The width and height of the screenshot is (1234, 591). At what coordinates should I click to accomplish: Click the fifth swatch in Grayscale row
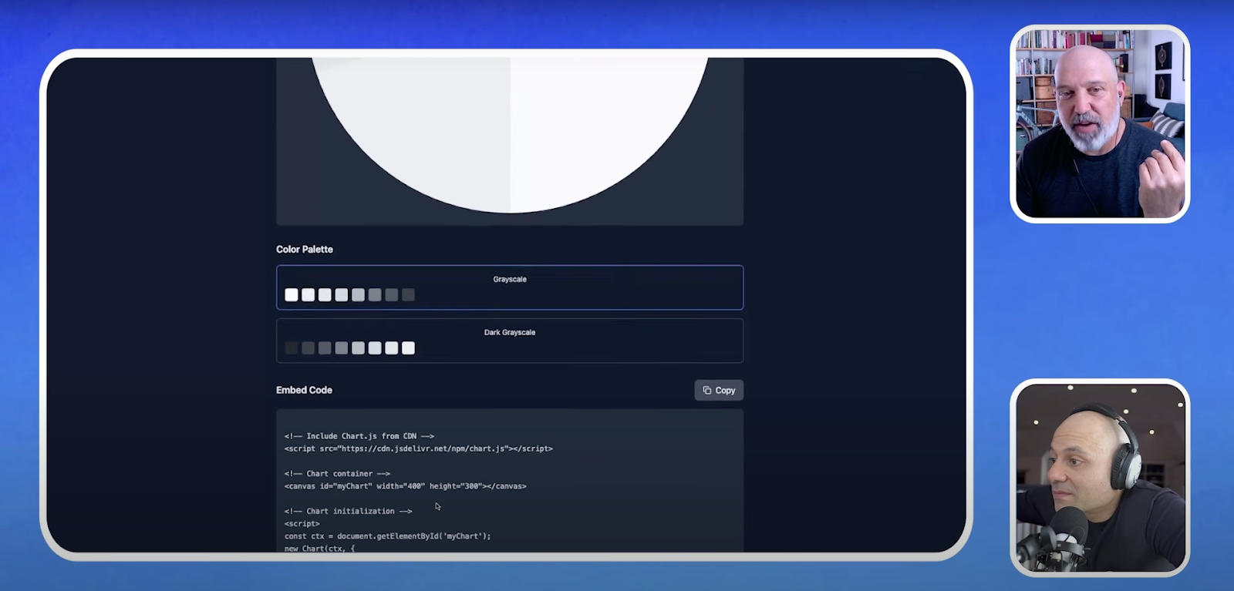pos(359,295)
